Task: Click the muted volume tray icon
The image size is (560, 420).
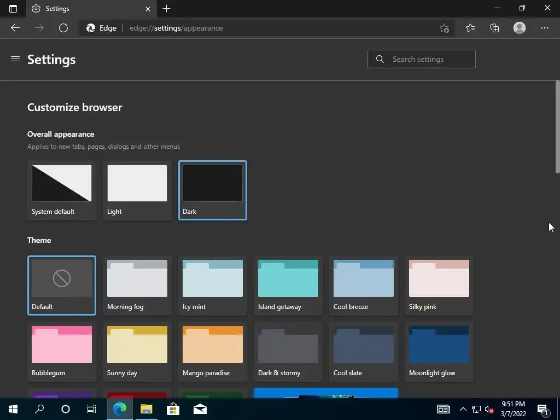Action: point(489,409)
